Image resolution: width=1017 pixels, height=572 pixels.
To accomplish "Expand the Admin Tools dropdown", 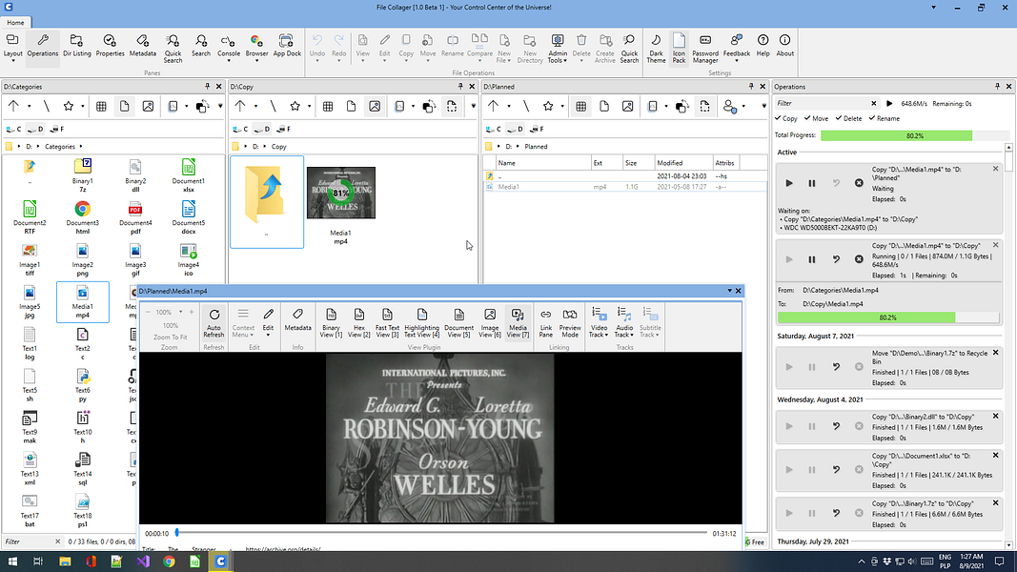I will (x=558, y=48).
